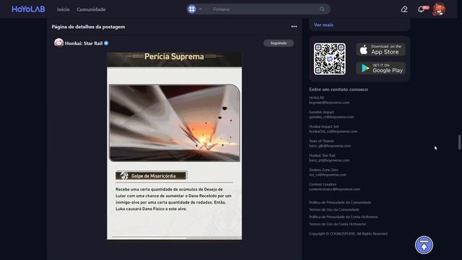Image resolution: width=462 pixels, height=260 pixels.
Task: Open Termos de Uso da Conta HoYoverse
Action: coord(337,224)
